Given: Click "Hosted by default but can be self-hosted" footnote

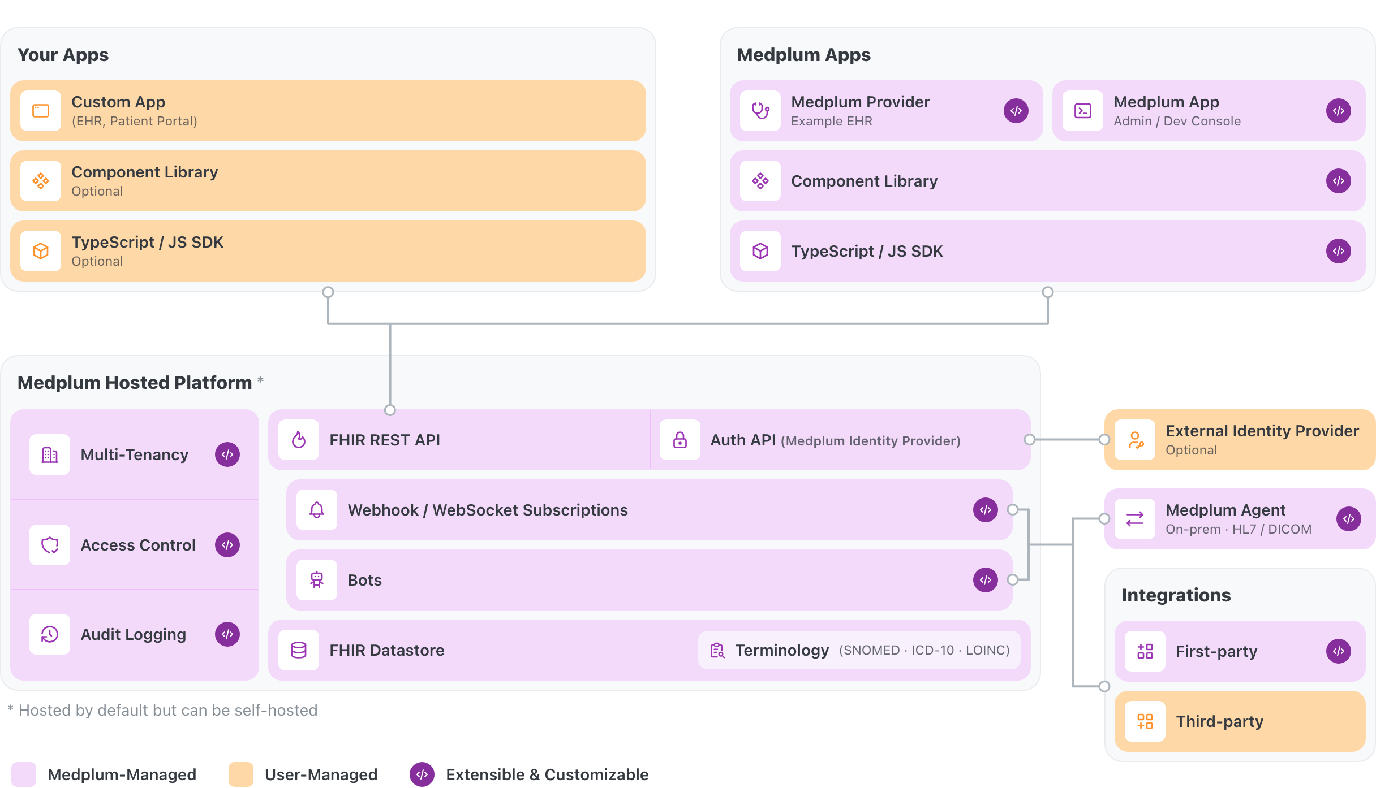Looking at the screenshot, I should [x=168, y=710].
